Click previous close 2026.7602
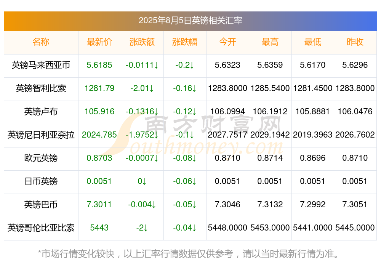The height and width of the screenshot is (266, 381). click(355, 135)
